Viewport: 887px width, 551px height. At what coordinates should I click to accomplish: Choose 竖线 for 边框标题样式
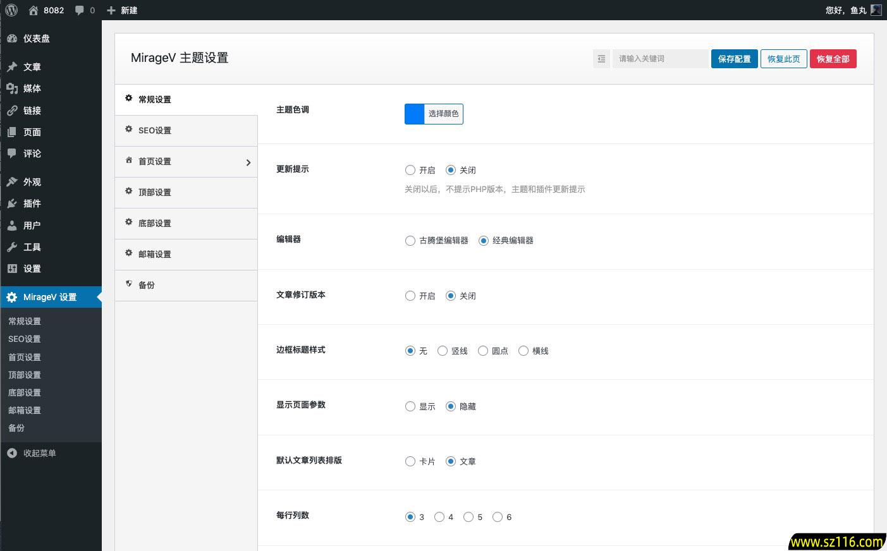click(x=443, y=351)
